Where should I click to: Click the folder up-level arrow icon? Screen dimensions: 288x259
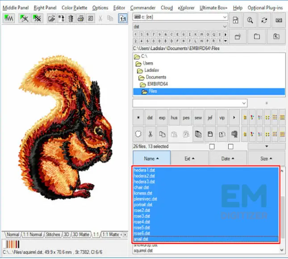click(x=276, y=37)
